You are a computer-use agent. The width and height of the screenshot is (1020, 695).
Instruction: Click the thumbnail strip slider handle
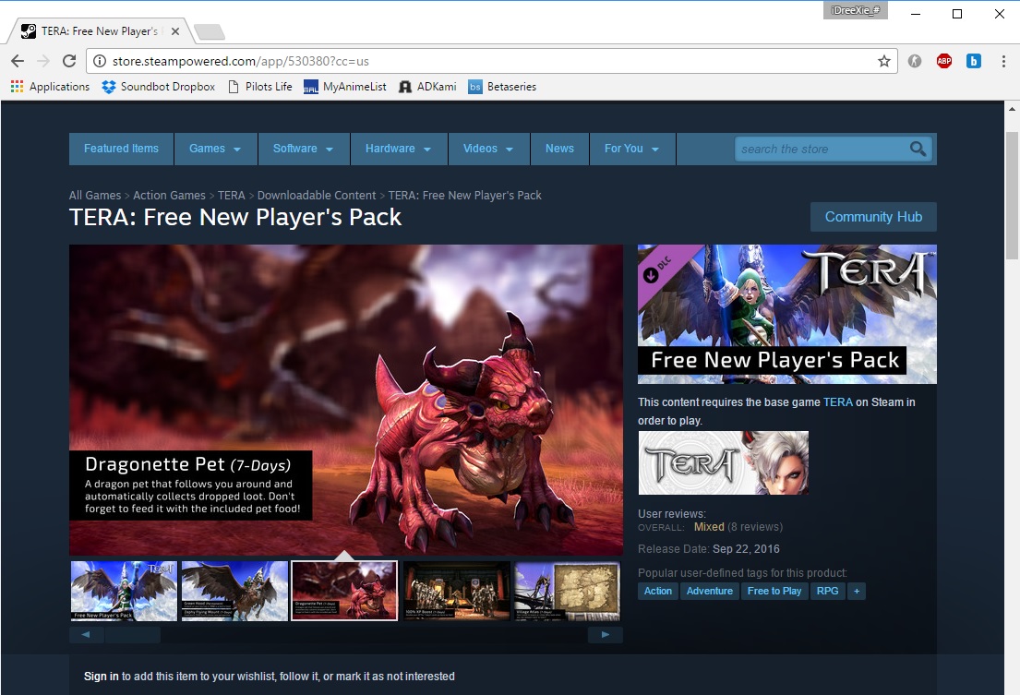[x=133, y=634]
